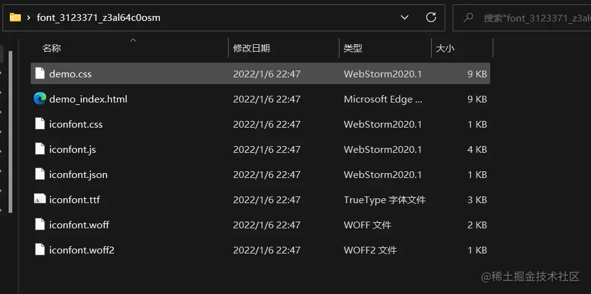Click the 2 KB size of iconfont.woff
Viewport: 591px width, 294px height.
tap(477, 225)
